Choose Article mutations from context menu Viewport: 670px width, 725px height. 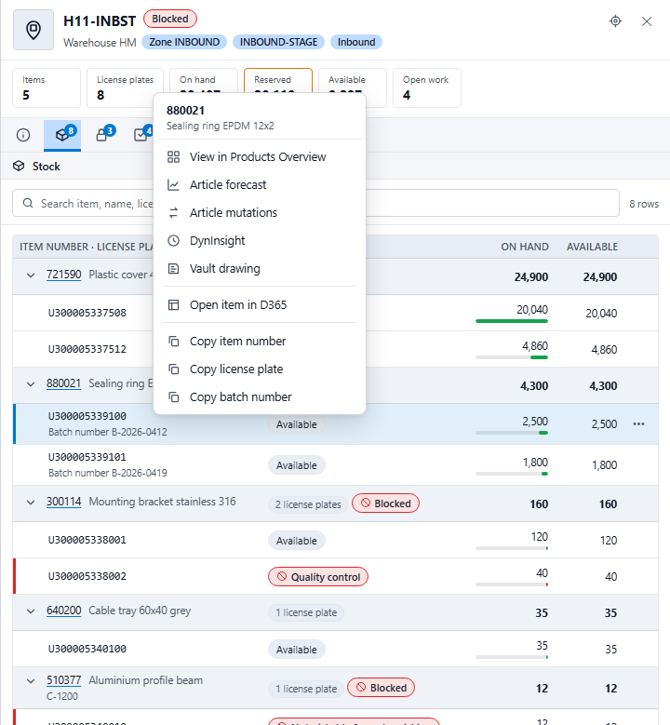click(x=260, y=213)
